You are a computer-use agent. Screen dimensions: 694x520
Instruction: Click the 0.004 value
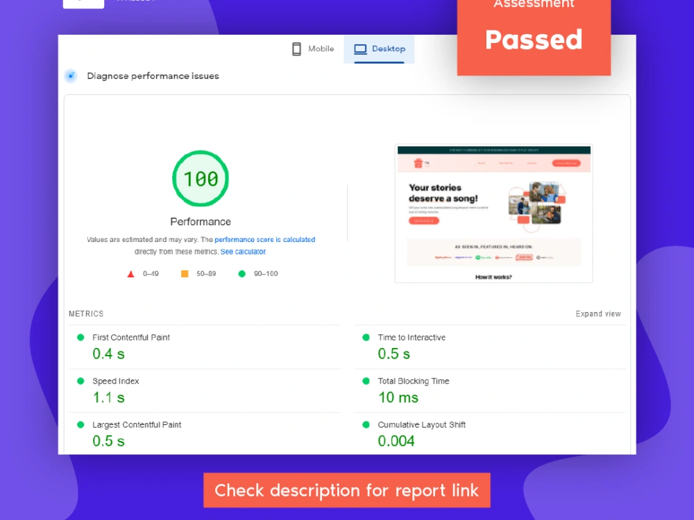coord(396,441)
